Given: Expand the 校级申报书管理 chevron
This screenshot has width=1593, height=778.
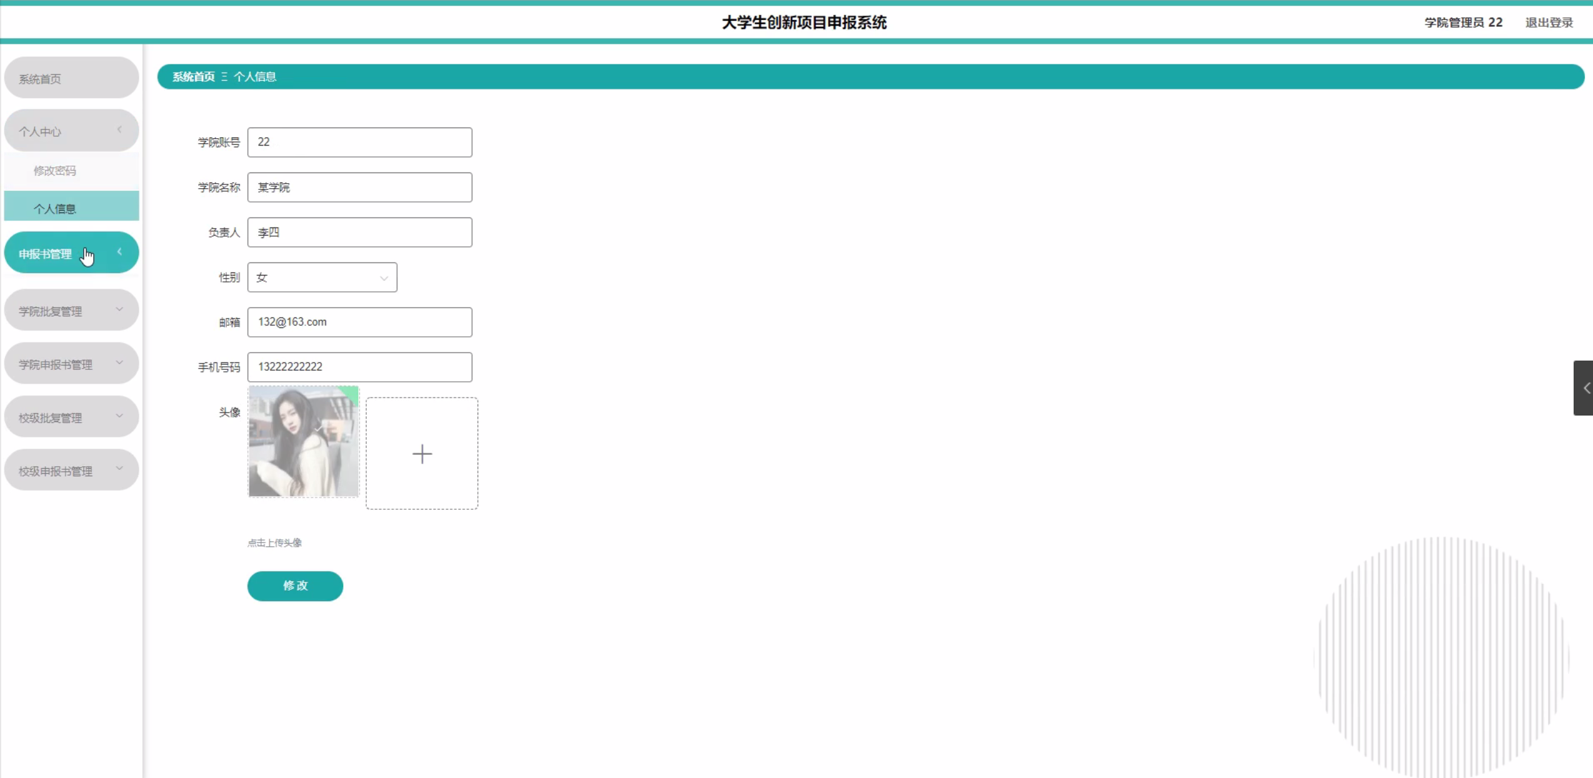Looking at the screenshot, I should click(119, 469).
